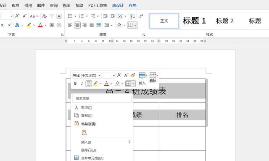Open Change Case dropdown
This screenshot has width=269, height=161.
click(34, 16)
